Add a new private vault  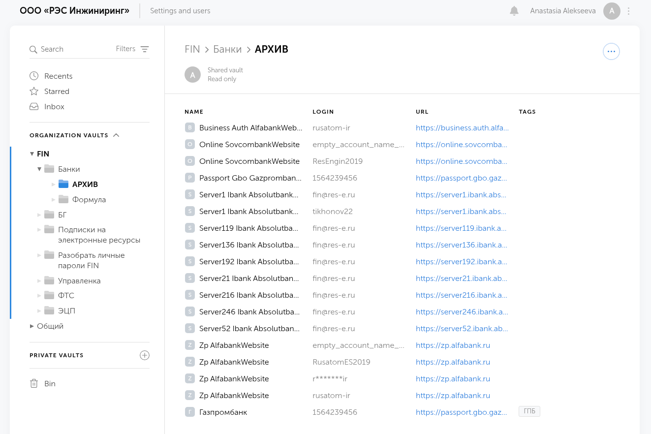(x=144, y=355)
